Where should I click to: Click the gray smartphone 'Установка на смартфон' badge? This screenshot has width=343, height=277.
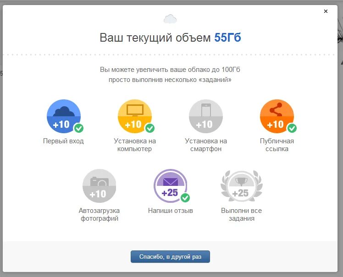(x=206, y=116)
